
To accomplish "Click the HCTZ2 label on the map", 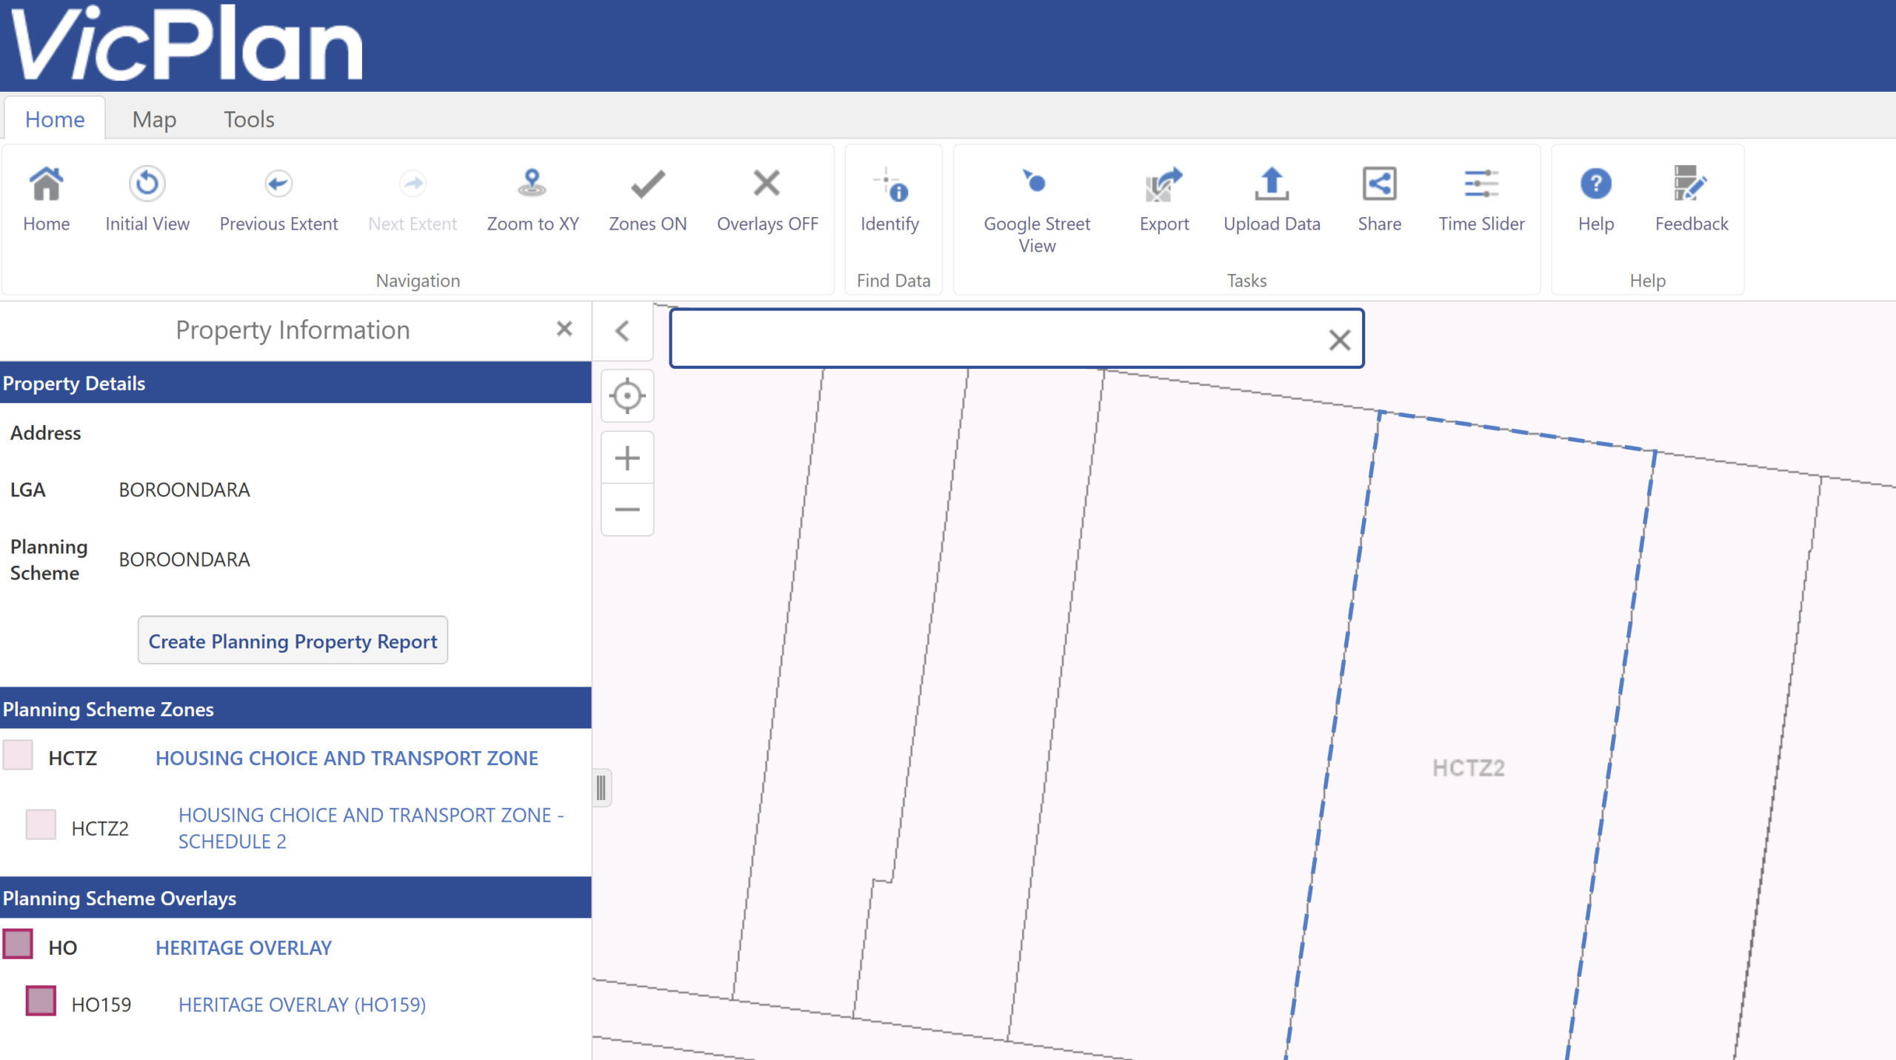I will [1468, 768].
